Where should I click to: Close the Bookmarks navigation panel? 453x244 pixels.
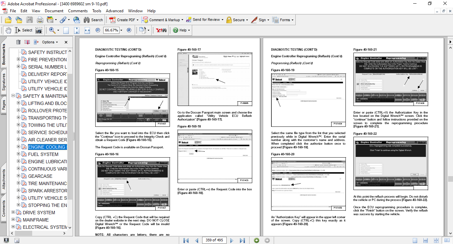point(66,42)
